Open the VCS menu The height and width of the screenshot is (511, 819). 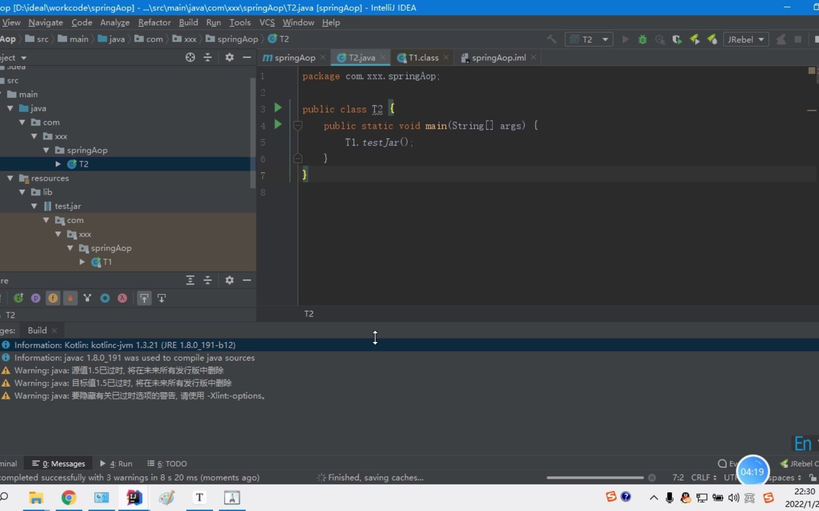point(267,22)
